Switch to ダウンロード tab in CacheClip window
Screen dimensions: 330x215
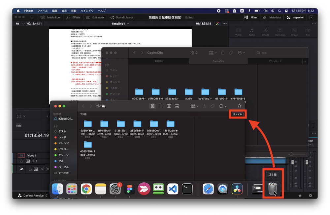click(x=275, y=61)
